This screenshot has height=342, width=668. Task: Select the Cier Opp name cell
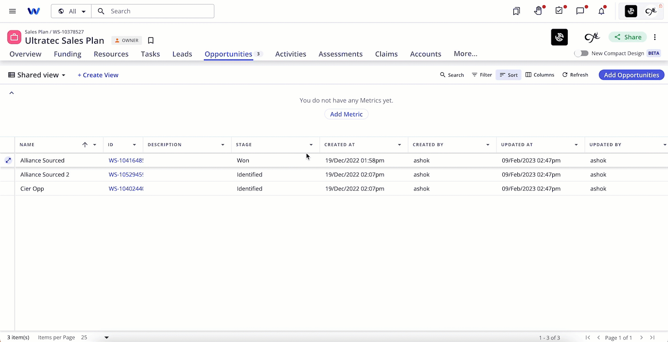click(59, 189)
